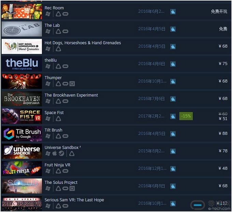Image resolution: width=232 pixels, height=212 pixels.
Task: Open The Brookhaven Experiment game thumbnail
Action: [x=22, y=99]
